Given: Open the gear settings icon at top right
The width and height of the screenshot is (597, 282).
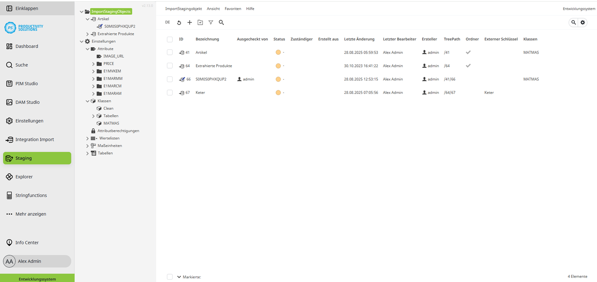Looking at the screenshot, I should click(x=583, y=22).
